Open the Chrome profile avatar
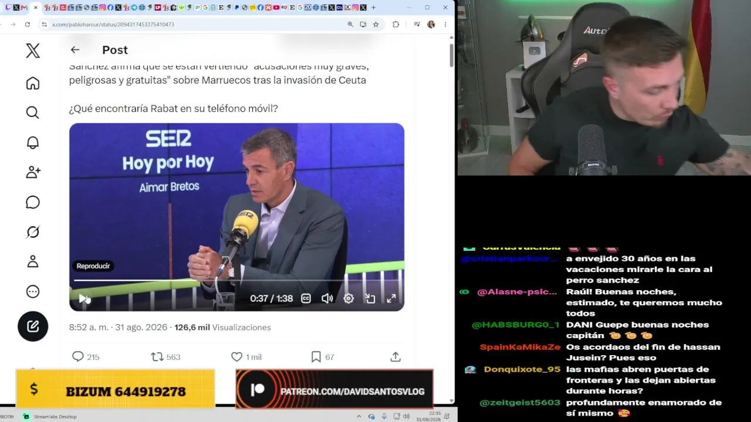This screenshot has width=751, height=422. (431, 24)
